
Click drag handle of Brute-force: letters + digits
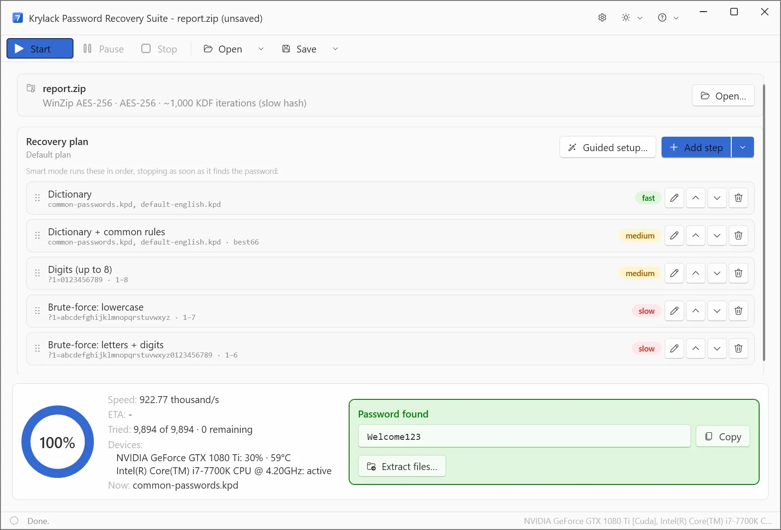point(38,349)
